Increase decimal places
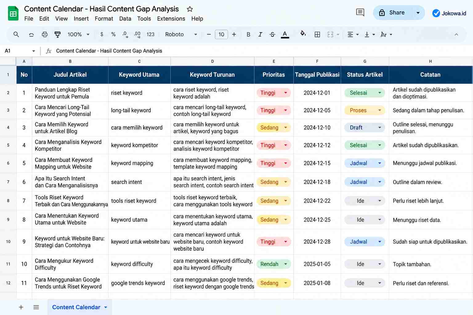The width and height of the screenshot is (473, 315). pos(137,34)
